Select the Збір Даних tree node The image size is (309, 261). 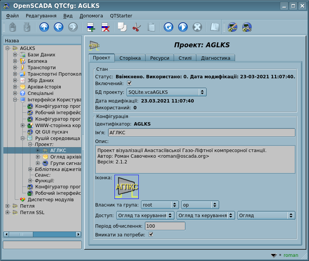pos(41,81)
